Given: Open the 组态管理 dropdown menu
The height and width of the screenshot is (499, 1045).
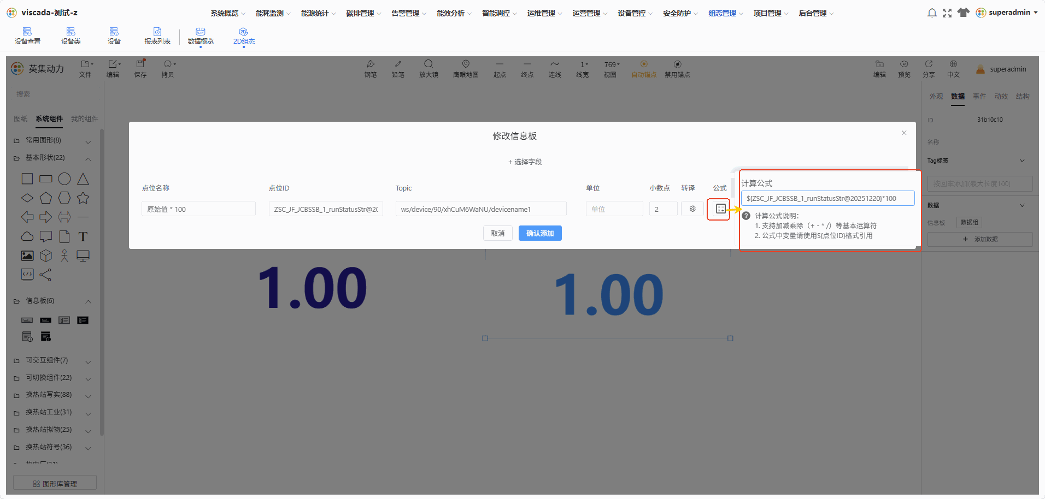Looking at the screenshot, I should coord(725,13).
